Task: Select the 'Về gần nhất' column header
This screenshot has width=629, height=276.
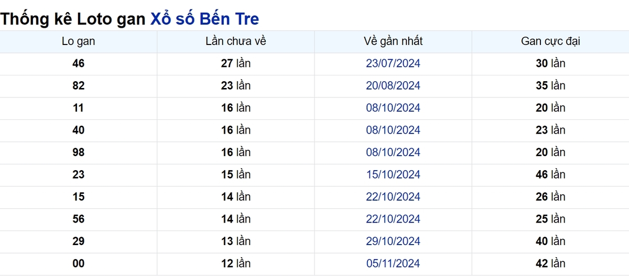Action: [393, 41]
